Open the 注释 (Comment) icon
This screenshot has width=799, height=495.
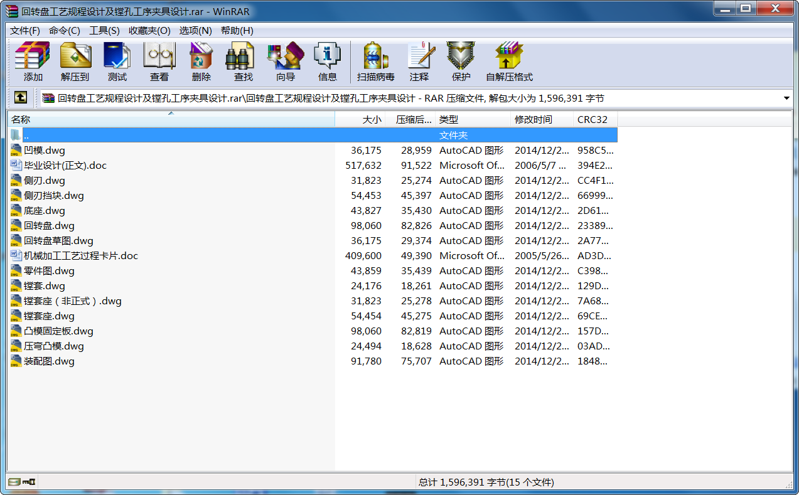pos(419,61)
